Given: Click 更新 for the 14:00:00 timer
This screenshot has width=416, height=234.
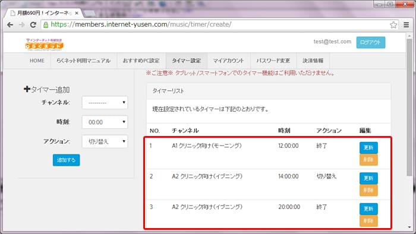Looking at the screenshot, I should (x=368, y=178).
